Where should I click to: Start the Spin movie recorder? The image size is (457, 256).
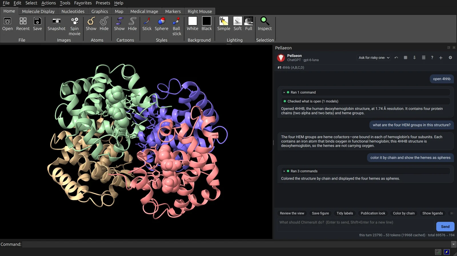tap(75, 21)
